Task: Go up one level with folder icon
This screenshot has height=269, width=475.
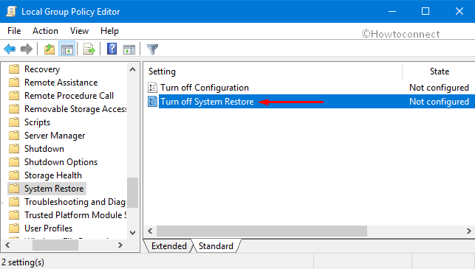Action: 49,49
